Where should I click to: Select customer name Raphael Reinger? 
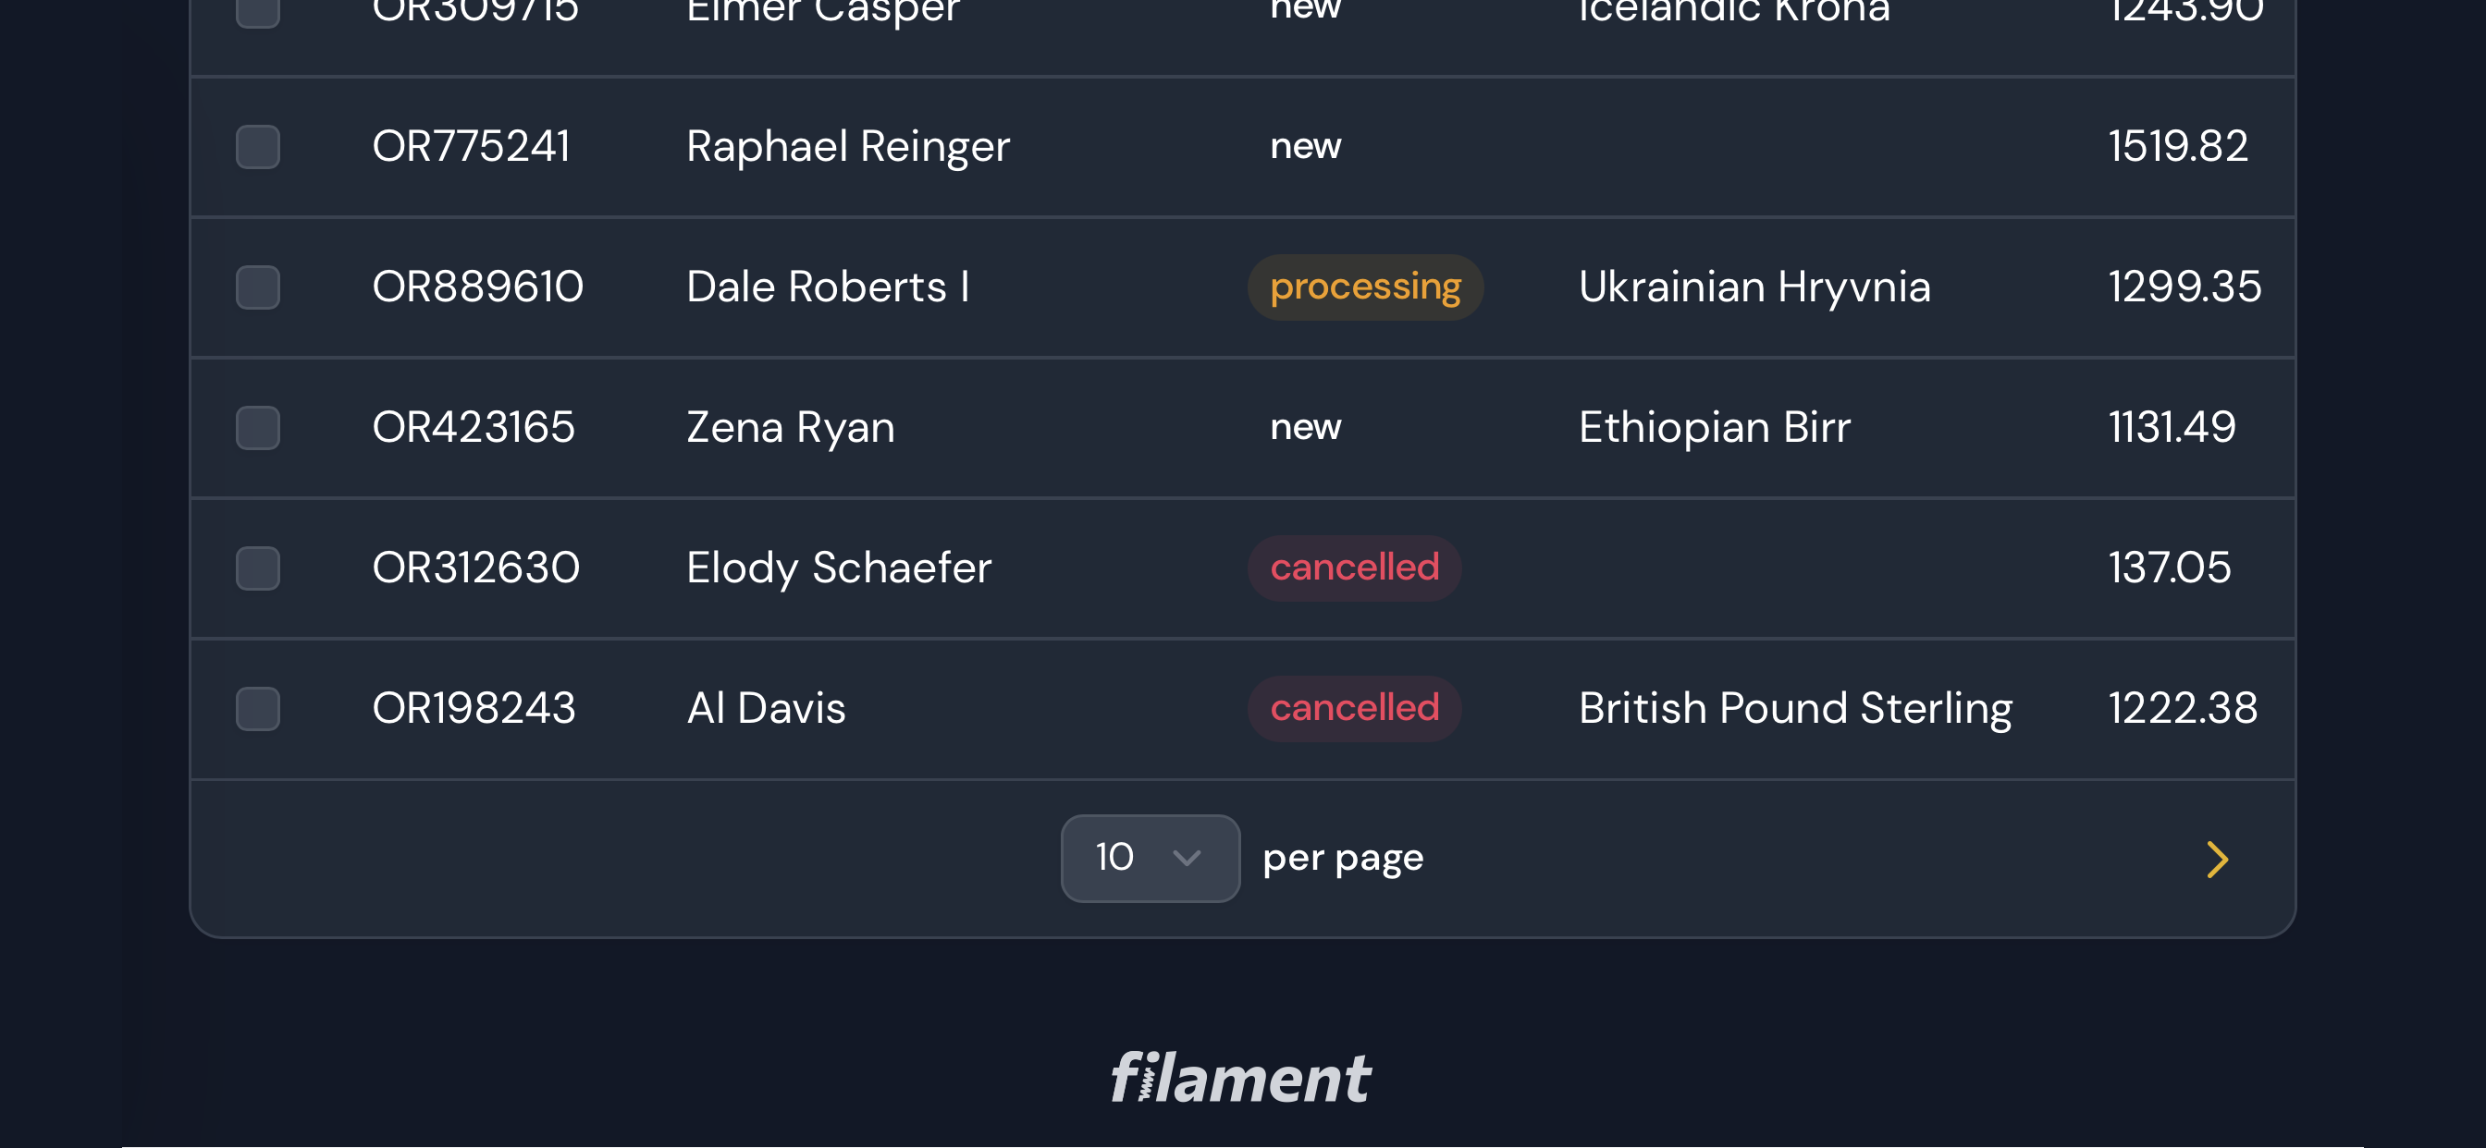pos(846,147)
